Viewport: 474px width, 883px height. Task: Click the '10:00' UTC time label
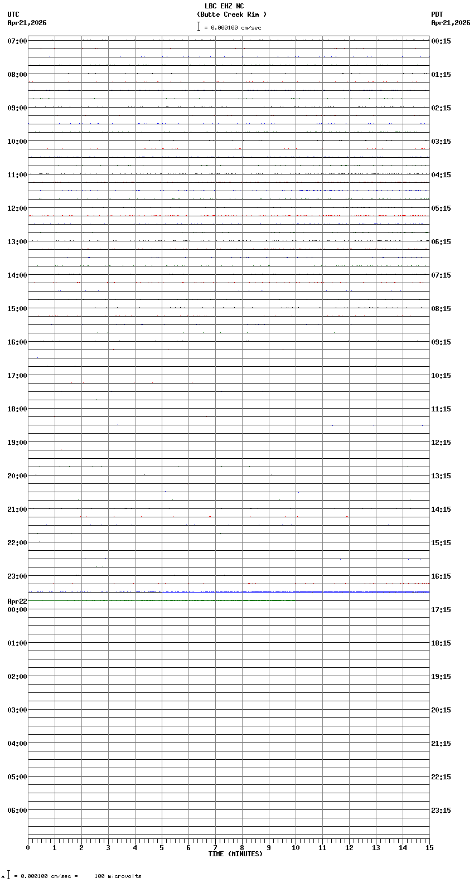(17, 142)
